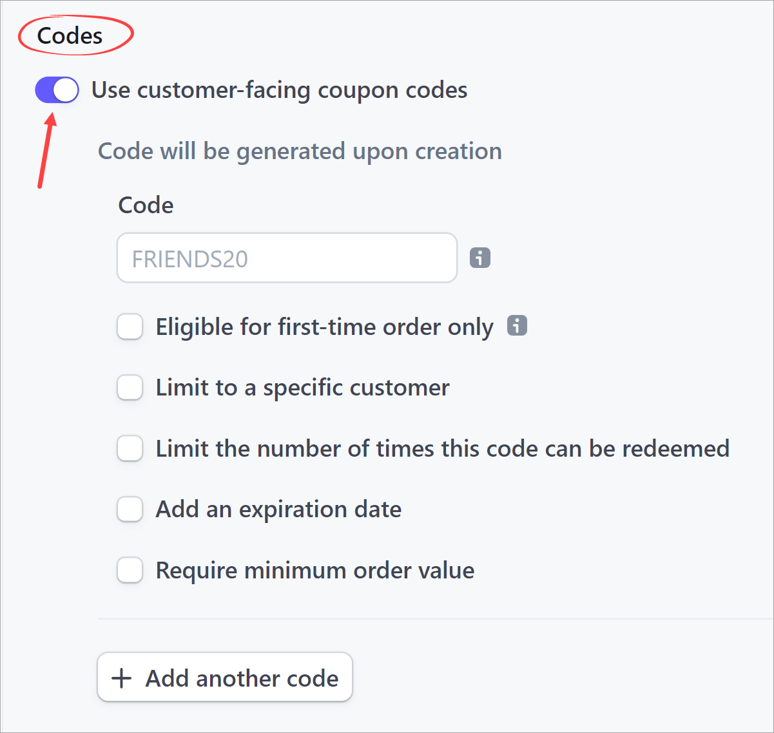Check Eligible for first-time order only
Viewport: 774px width, 733px height.
click(x=130, y=327)
